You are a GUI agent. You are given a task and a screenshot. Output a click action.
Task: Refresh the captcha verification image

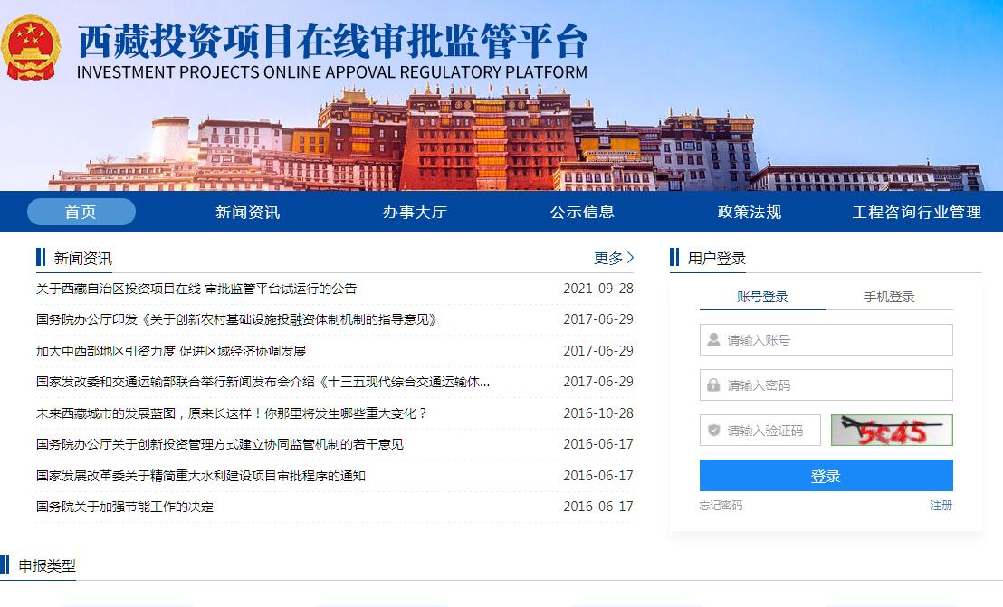[x=892, y=431]
